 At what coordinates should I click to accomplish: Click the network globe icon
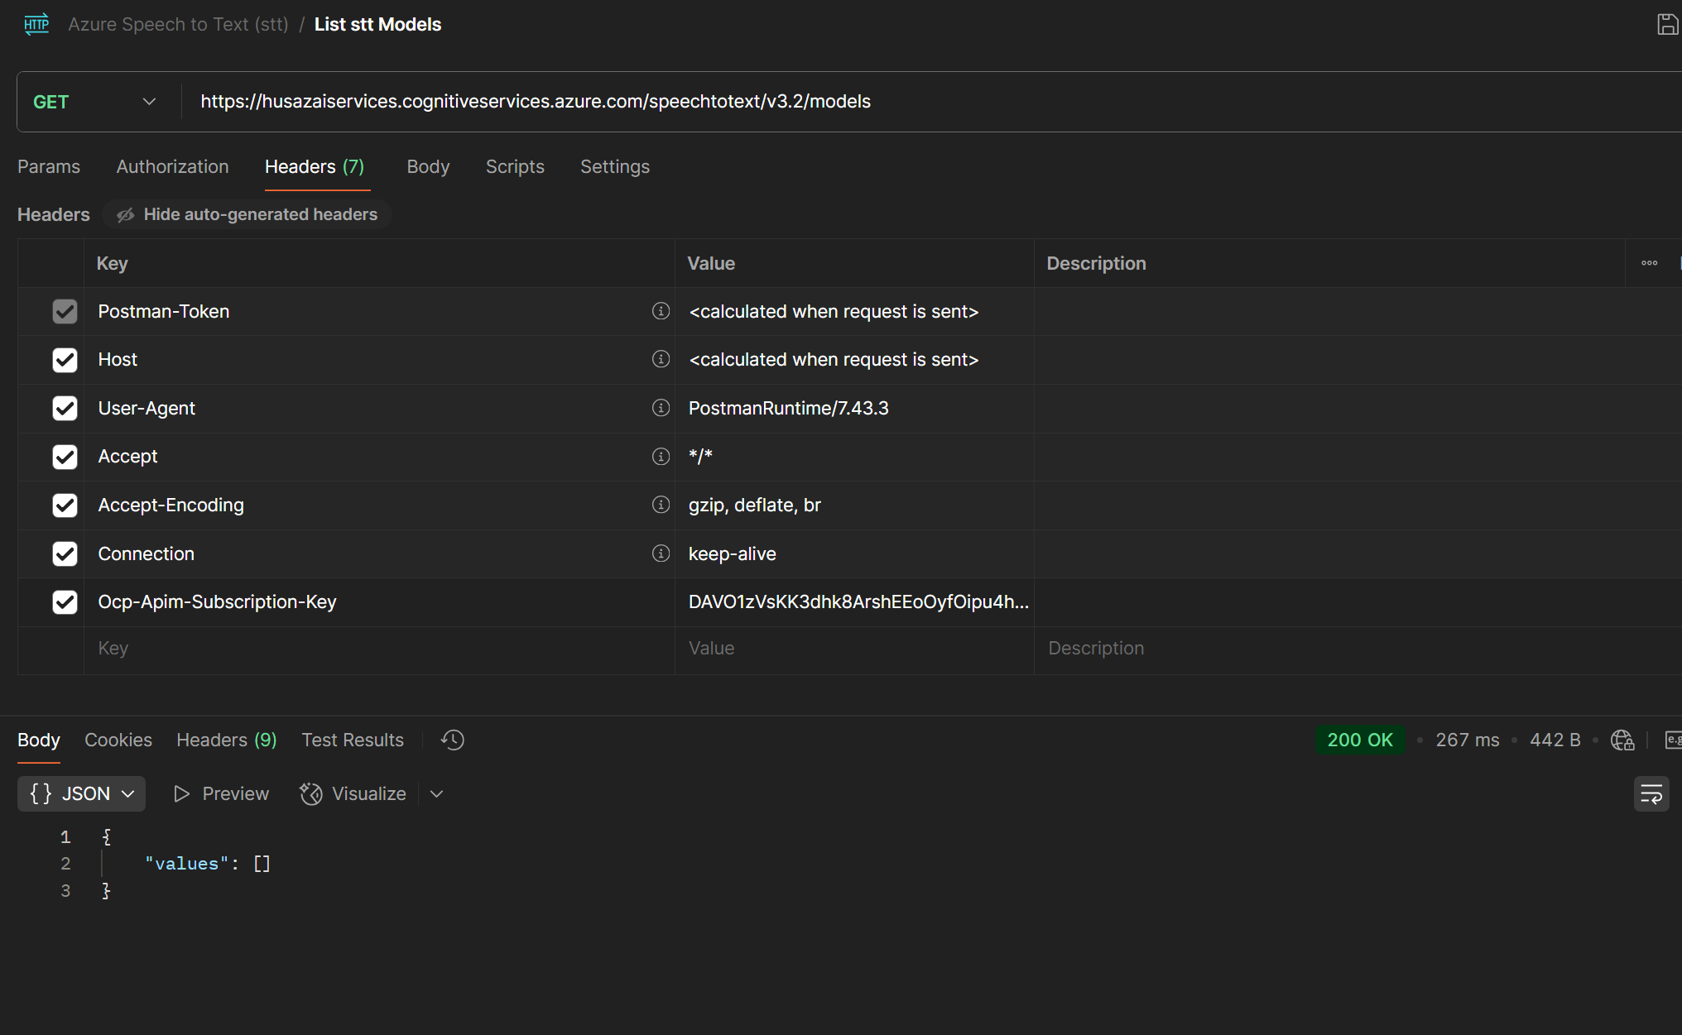(x=1622, y=740)
